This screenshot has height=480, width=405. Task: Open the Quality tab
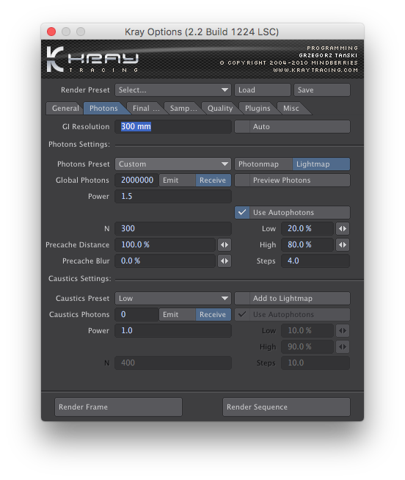pyautogui.click(x=220, y=109)
